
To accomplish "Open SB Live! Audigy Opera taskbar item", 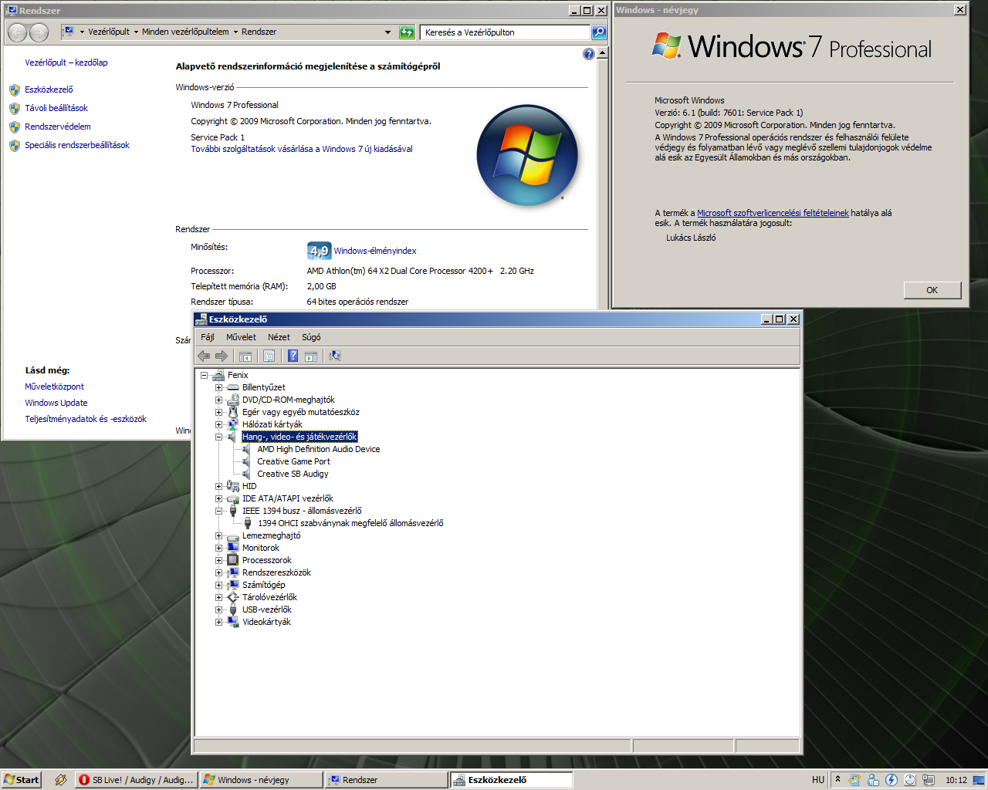I will pyautogui.click(x=137, y=780).
